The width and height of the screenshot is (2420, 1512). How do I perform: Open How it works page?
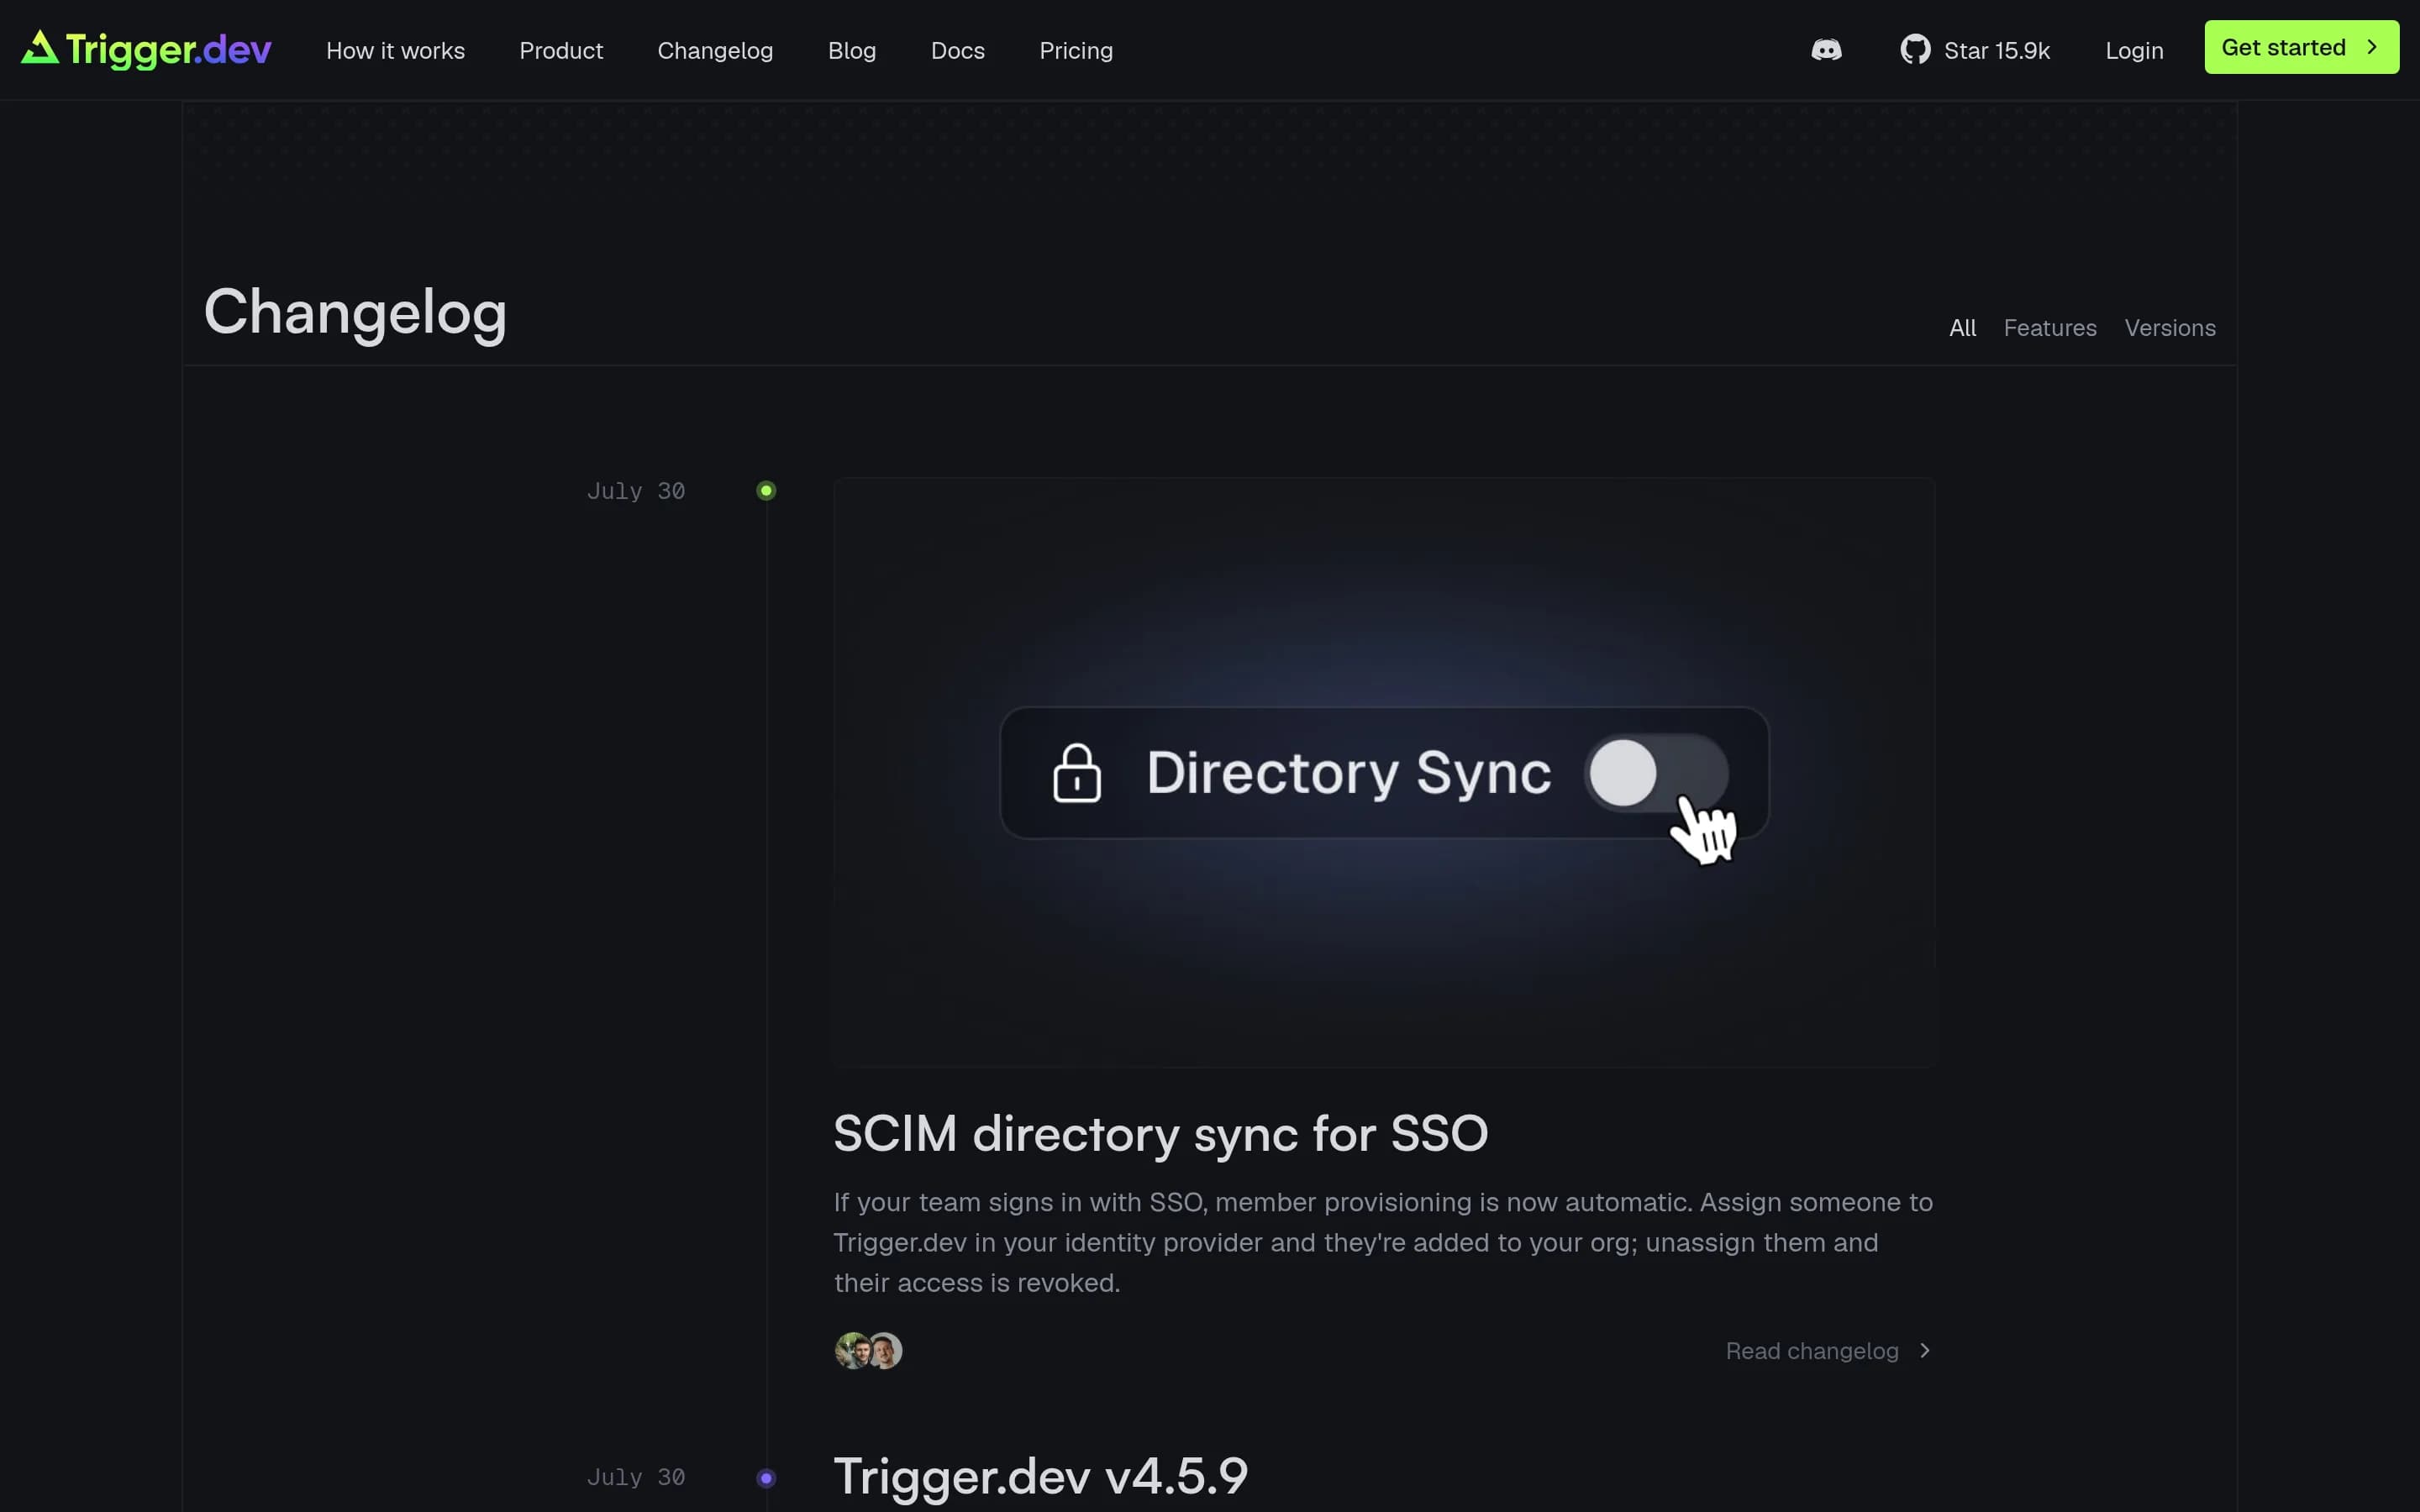[x=395, y=50]
